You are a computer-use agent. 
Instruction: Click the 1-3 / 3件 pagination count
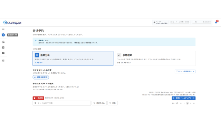pos(175,103)
